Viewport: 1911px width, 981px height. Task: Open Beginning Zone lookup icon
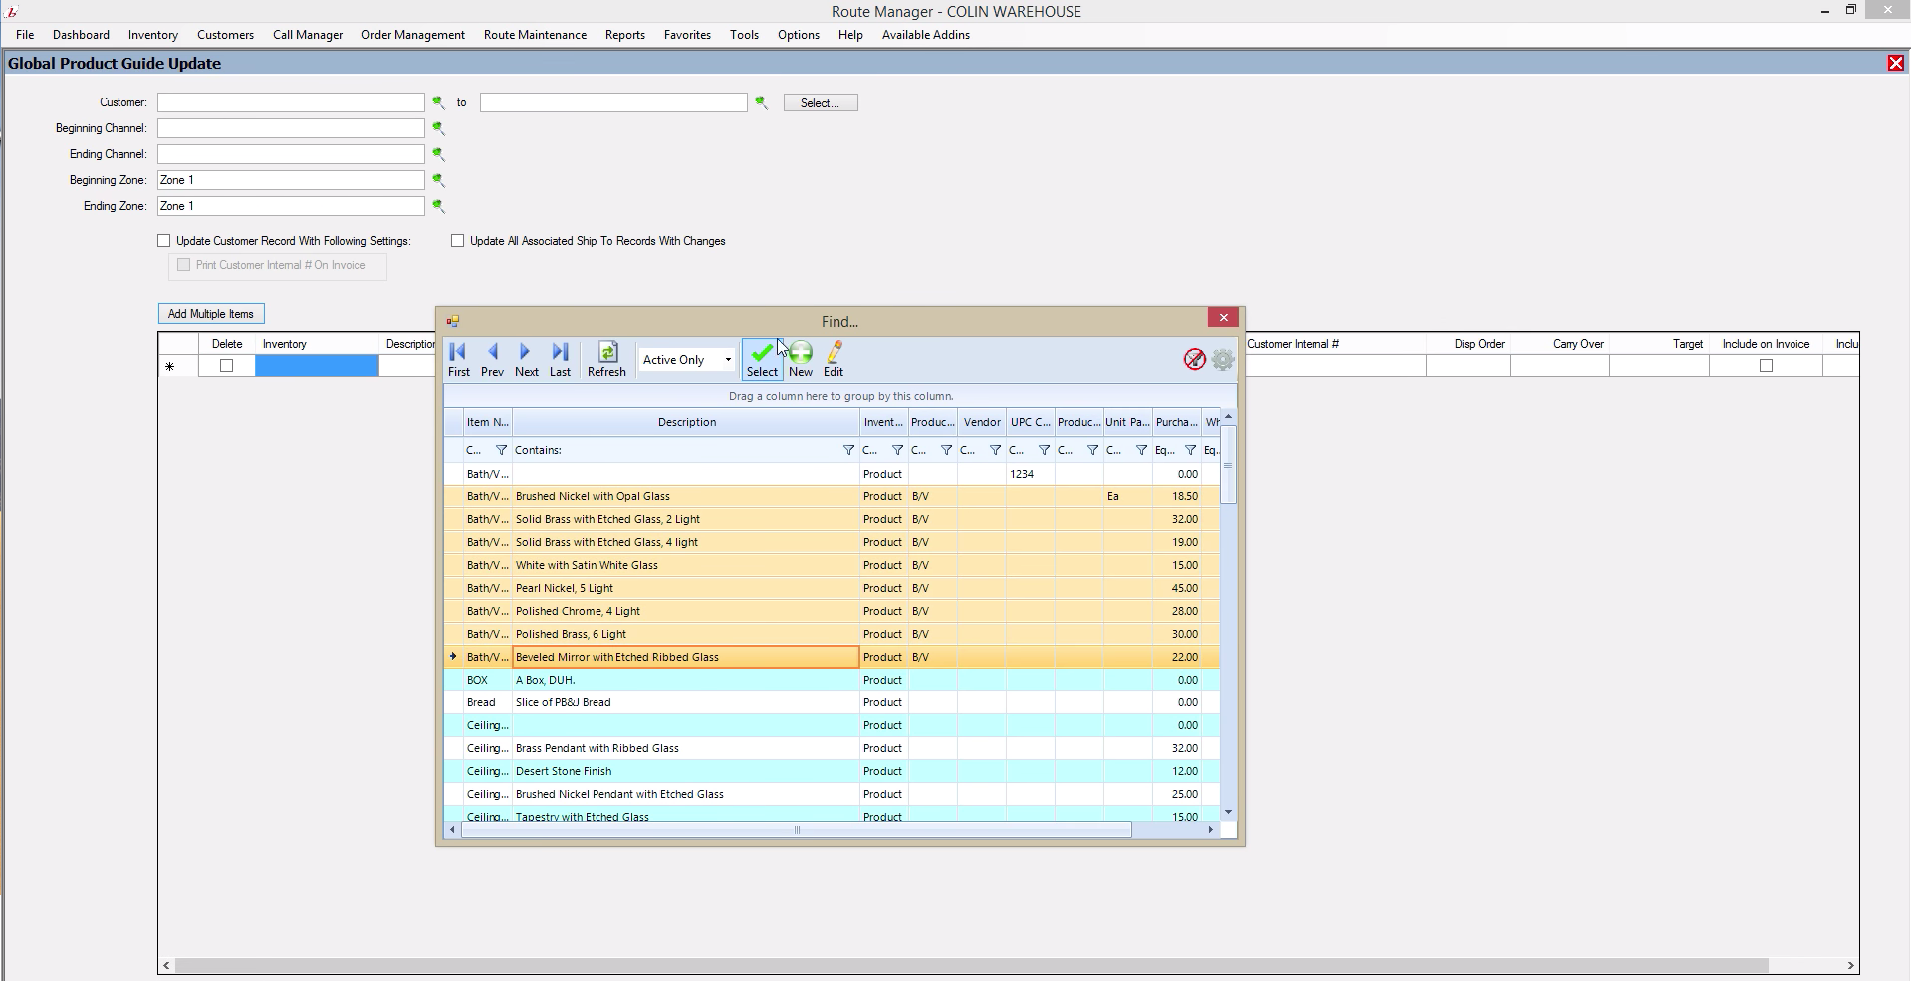[438, 180]
